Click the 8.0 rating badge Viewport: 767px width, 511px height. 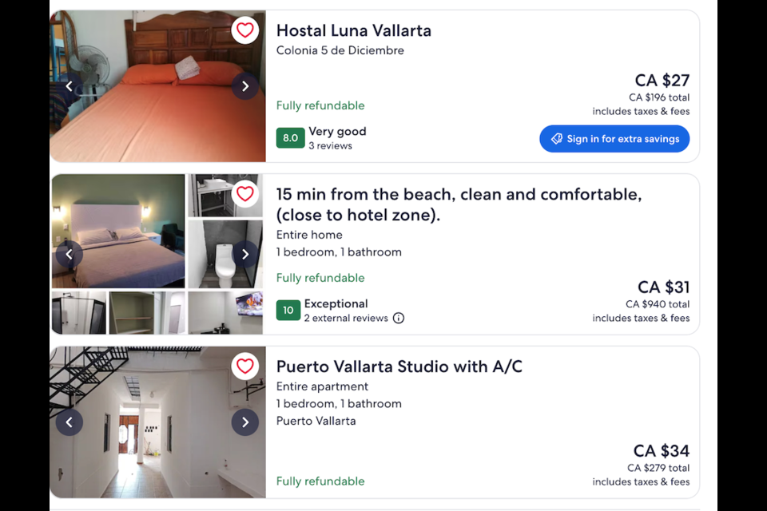pyautogui.click(x=290, y=138)
